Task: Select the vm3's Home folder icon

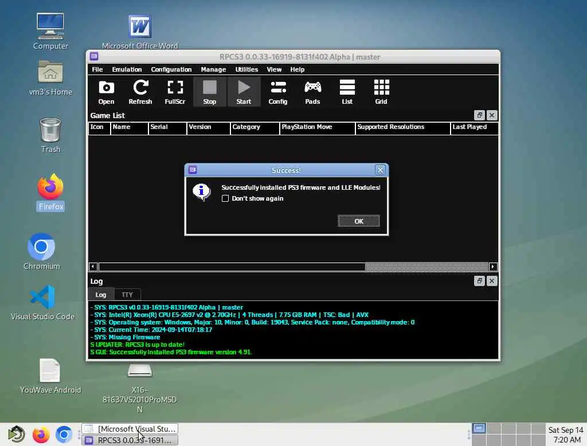Action: point(50,78)
